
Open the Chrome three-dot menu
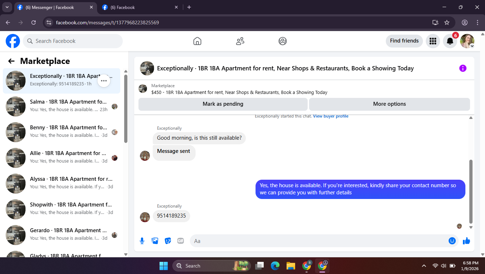pos(478,23)
